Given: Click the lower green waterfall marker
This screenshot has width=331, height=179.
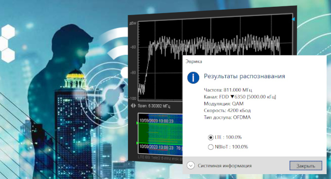Looking at the screenshot, I should coord(137,143).
